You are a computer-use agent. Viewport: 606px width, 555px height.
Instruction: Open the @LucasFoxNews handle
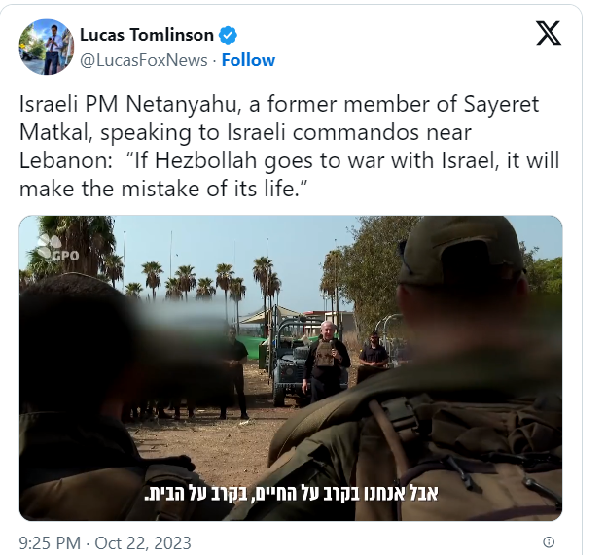click(x=143, y=60)
